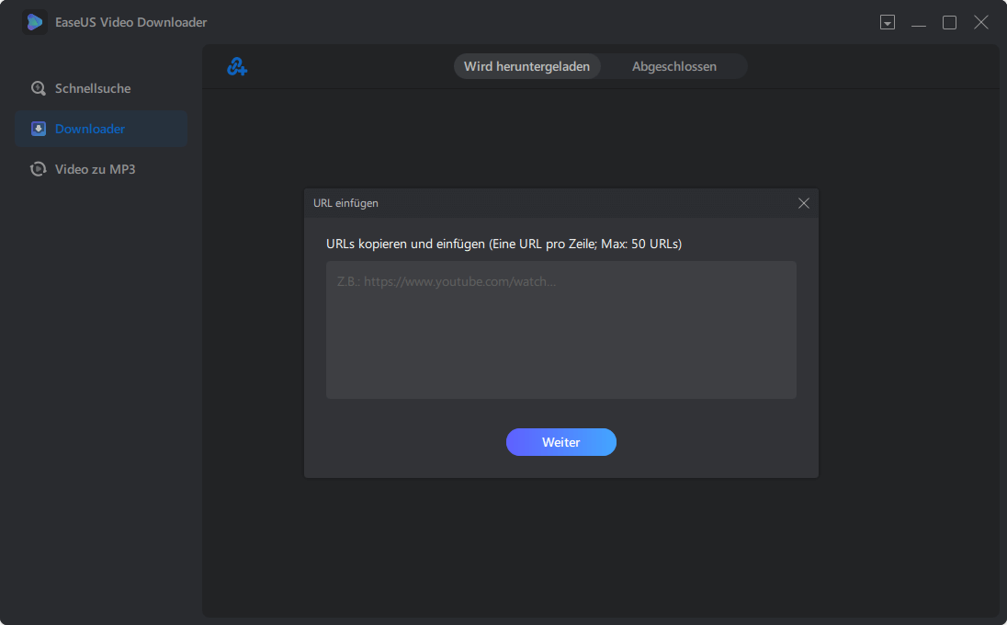1007x625 pixels.
Task: Click the add URL link icon
Action: coord(237,66)
